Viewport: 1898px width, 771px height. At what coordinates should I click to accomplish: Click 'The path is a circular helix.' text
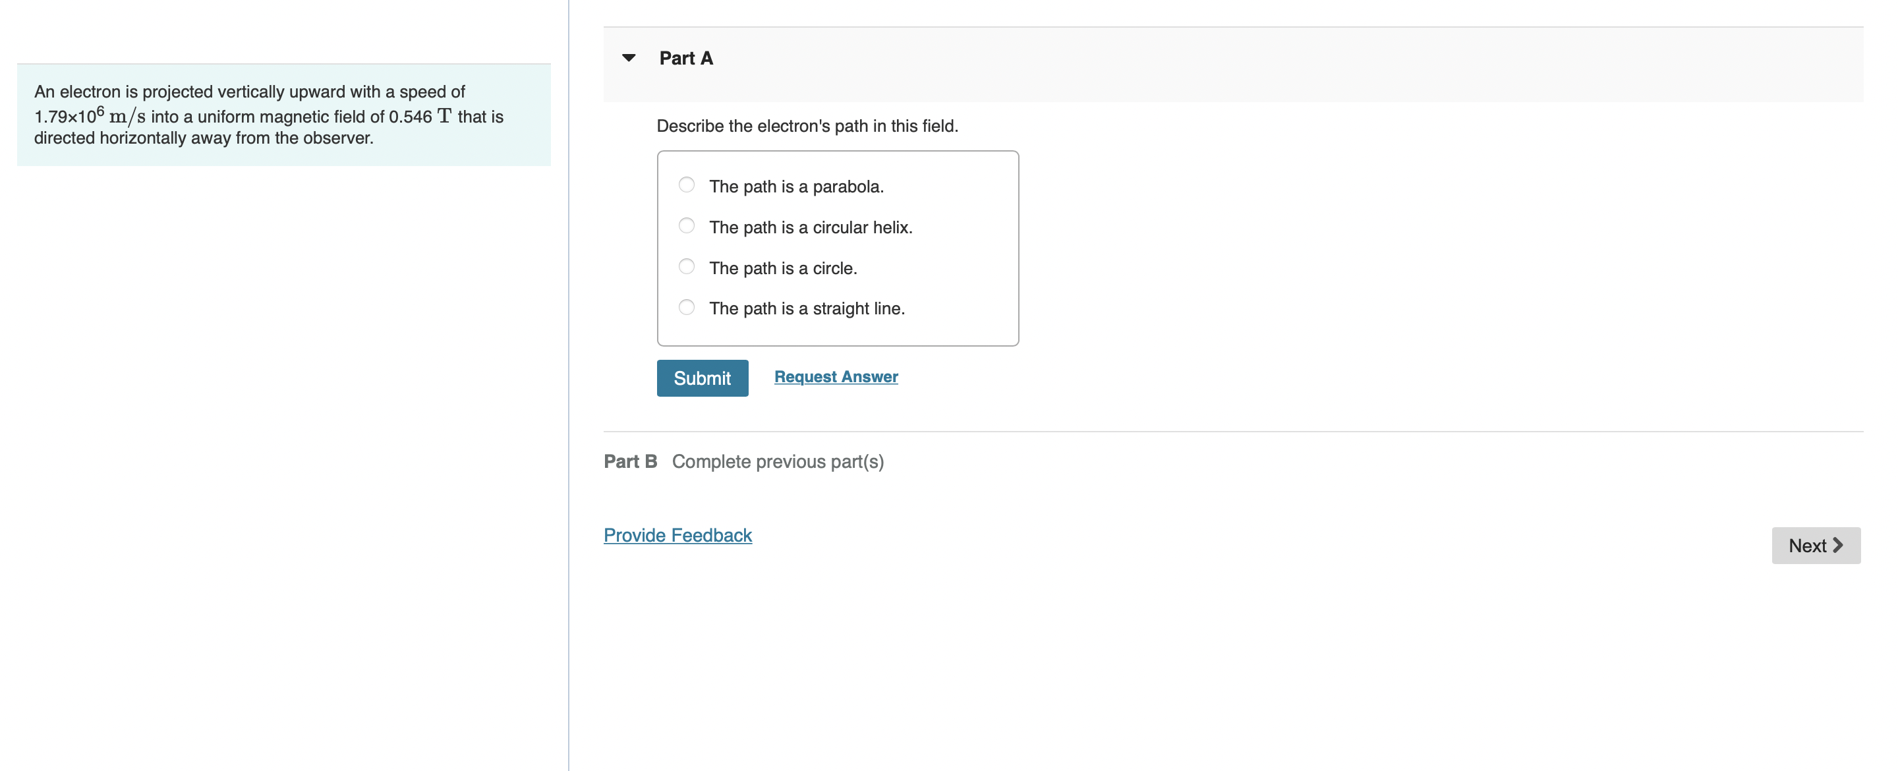click(811, 228)
